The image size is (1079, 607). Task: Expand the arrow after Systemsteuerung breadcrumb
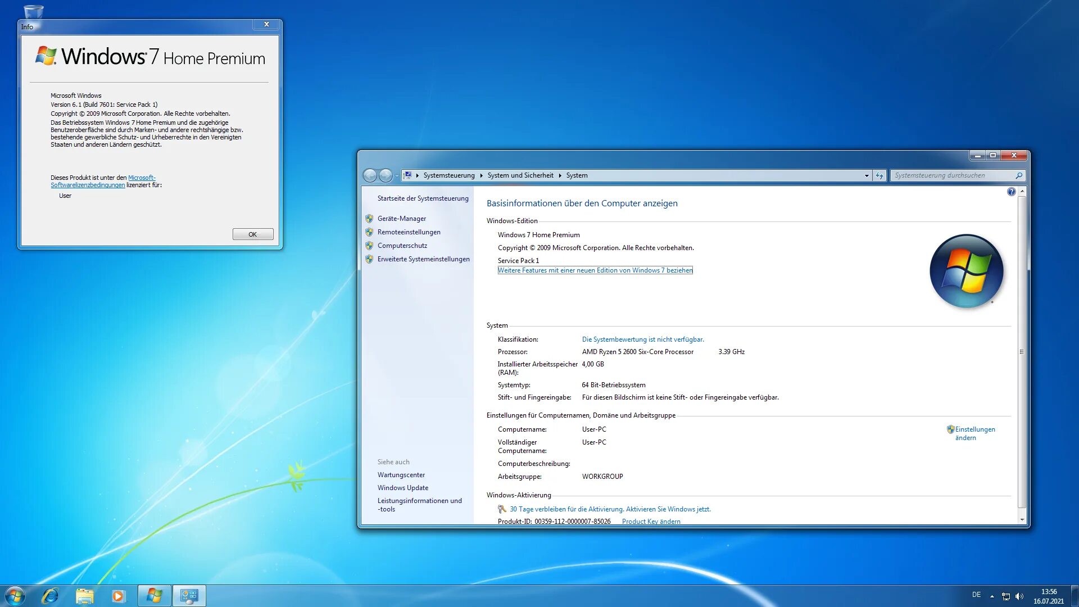(x=481, y=175)
